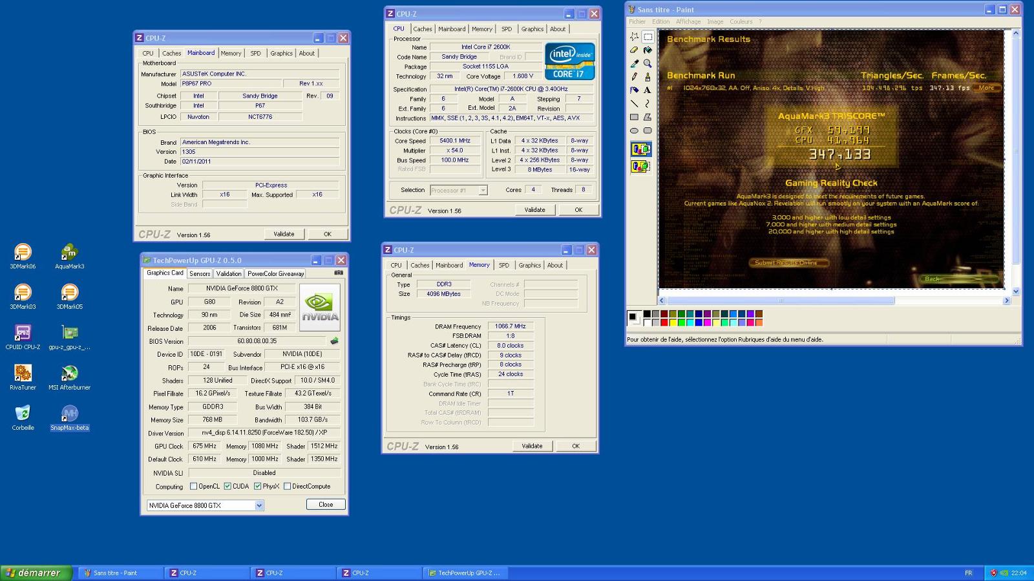Pick the yellow color swatch in Paint

pos(673,322)
